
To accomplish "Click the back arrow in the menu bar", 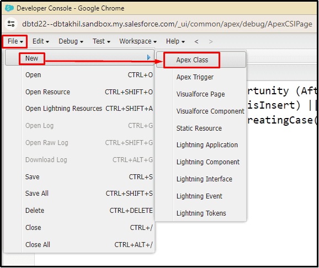I will (x=196, y=42).
